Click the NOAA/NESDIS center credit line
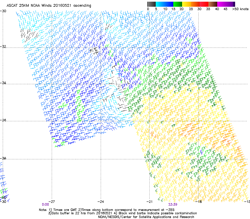The width and height of the screenshot is (250, 219). click(146, 217)
